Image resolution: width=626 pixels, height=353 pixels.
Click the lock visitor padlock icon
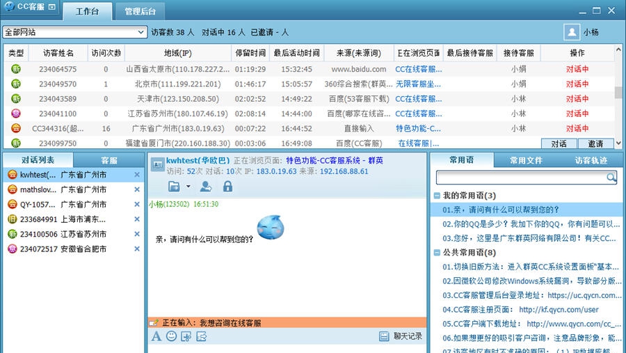(x=227, y=187)
